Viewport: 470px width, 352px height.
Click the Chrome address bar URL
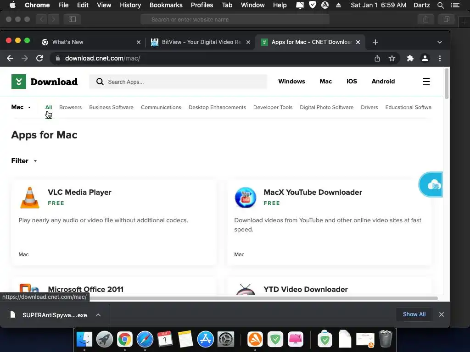click(102, 58)
